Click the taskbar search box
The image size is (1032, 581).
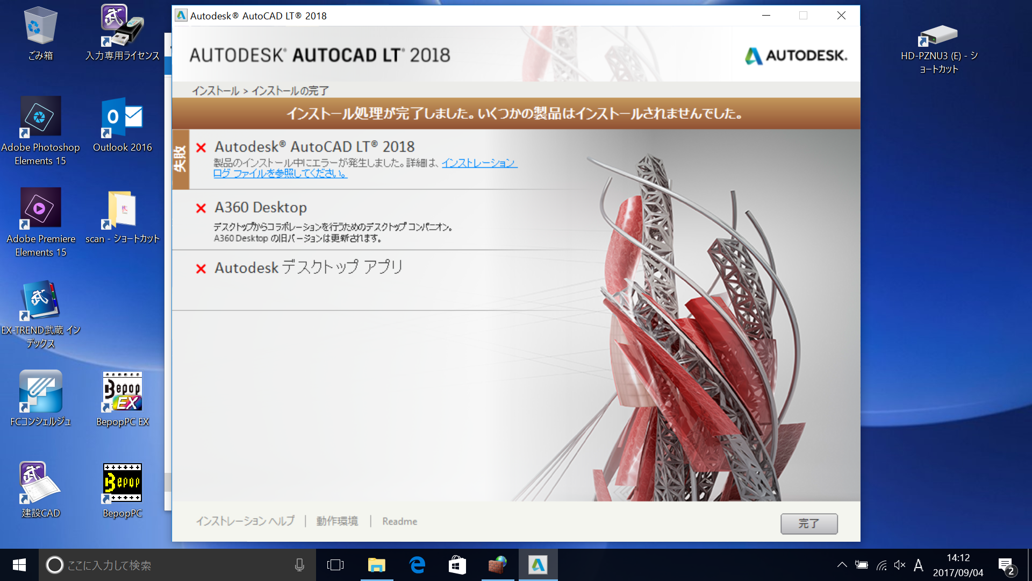pyautogui.click(x=177, y=565)
